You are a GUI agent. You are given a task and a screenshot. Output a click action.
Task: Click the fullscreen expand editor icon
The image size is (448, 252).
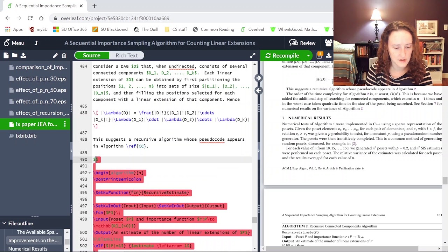(253, 55)
